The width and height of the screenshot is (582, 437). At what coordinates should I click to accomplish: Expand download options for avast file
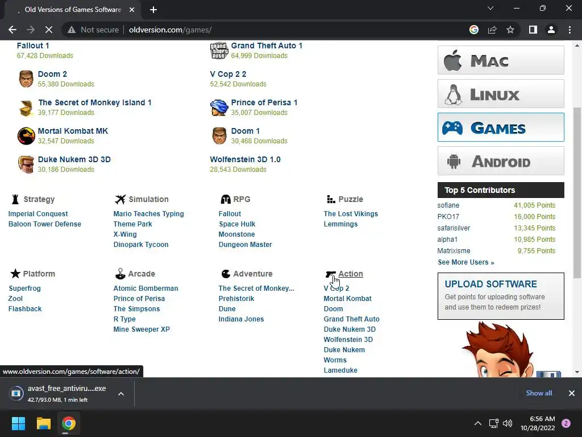(121, 394)
